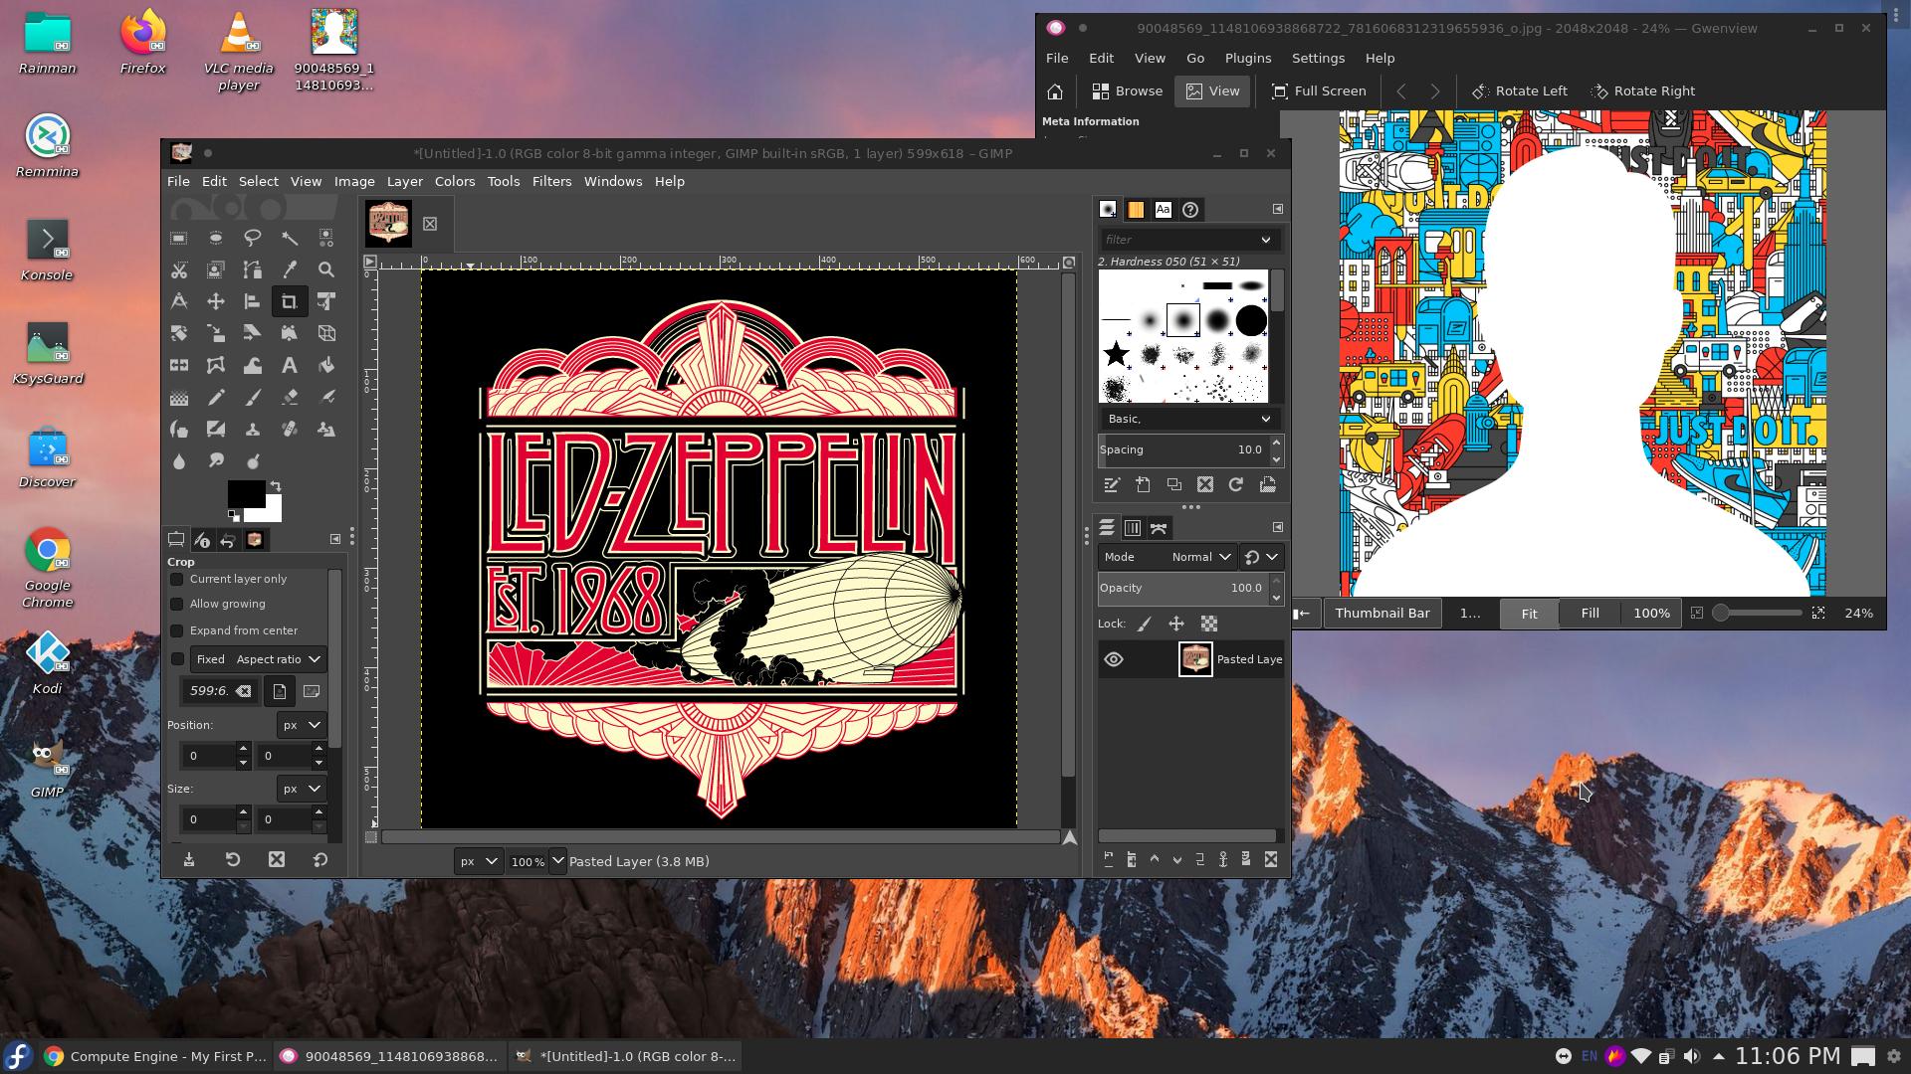Enable Expand from center
Viewport: 1911px width, 1074px height.
177,630
